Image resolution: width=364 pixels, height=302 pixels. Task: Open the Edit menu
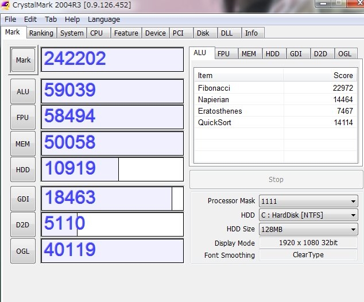click(30, 20)
